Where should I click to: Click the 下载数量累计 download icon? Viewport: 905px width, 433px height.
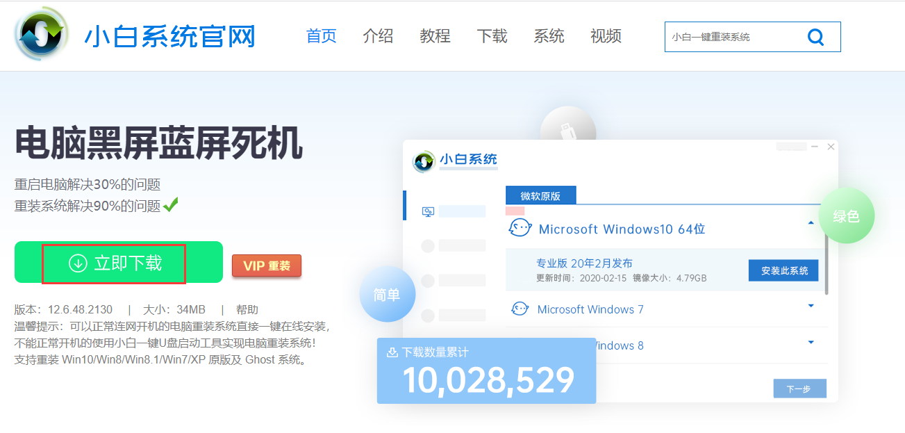pos(392,352)
